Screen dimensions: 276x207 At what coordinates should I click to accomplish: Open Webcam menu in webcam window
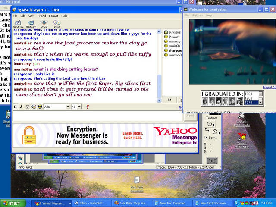(198, 16)
